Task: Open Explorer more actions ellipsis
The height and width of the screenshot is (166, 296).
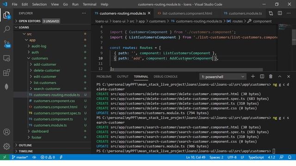Action: pyautogui.click(x=84, y=13)
